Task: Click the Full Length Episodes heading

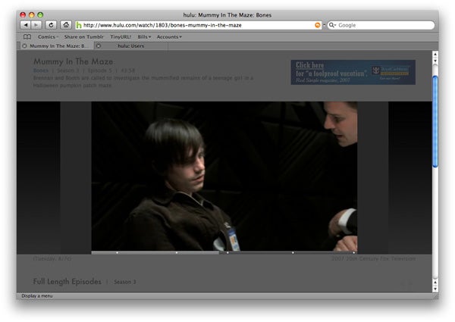Action: [x=67, y=281]
